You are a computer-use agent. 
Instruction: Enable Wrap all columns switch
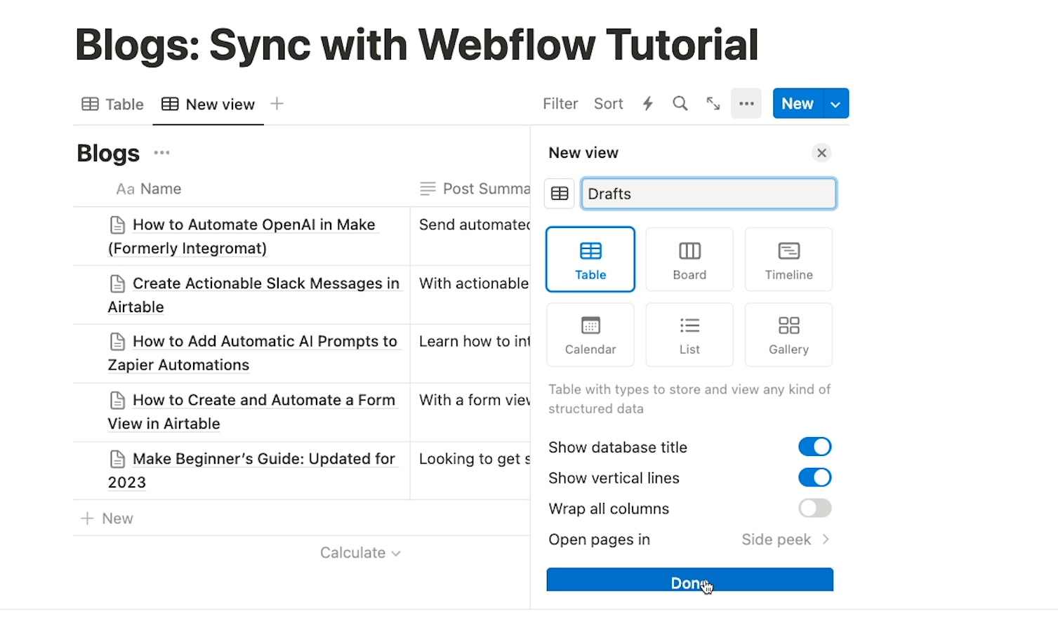814,508
